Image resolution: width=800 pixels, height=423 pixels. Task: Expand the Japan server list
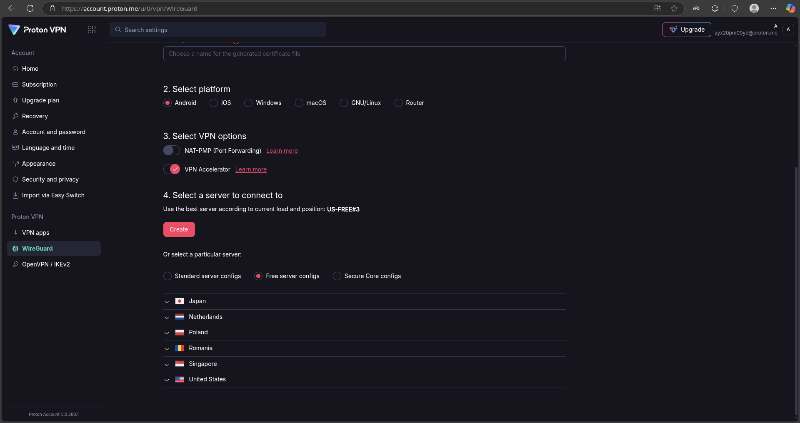[167, 301]
